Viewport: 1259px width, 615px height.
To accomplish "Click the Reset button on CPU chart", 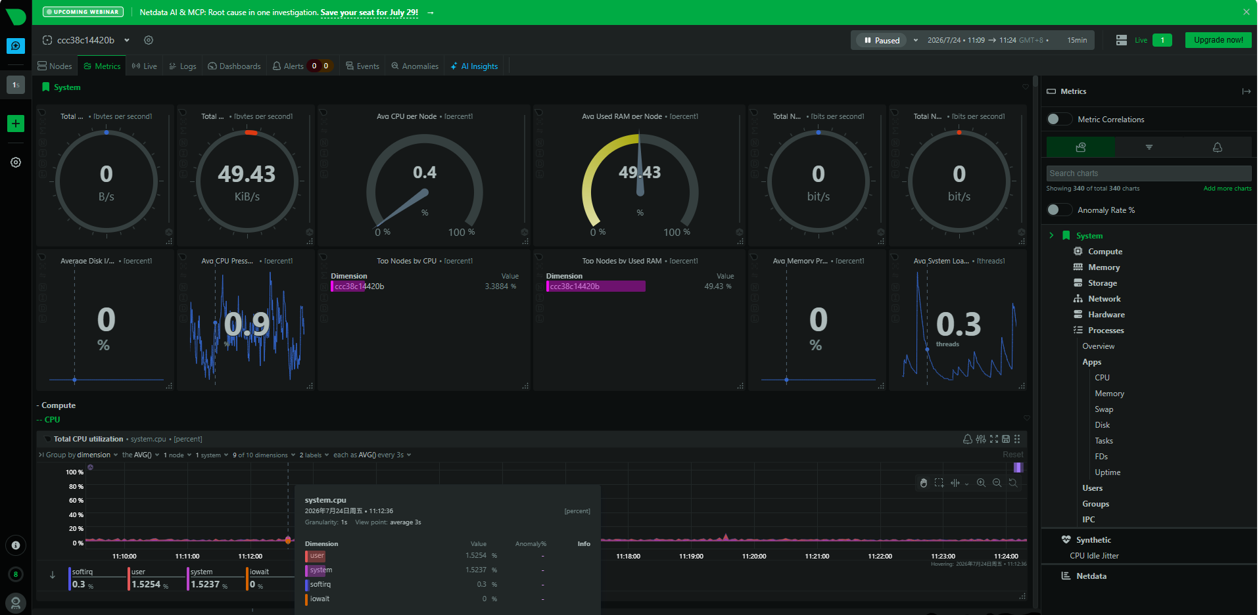I will pos(1013,455).
